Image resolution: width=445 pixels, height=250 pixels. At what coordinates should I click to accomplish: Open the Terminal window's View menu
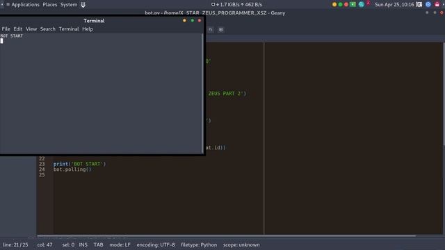pos(31,29)
